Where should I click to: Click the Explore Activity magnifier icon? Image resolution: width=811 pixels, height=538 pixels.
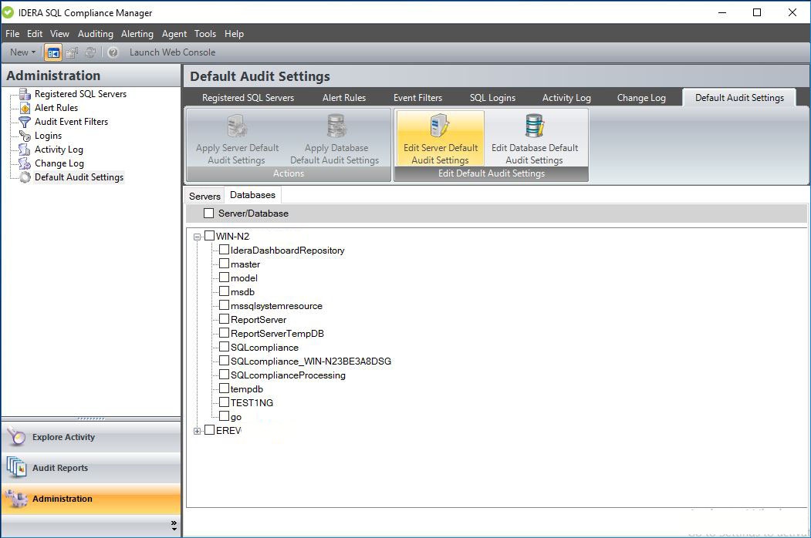[17, 437]
